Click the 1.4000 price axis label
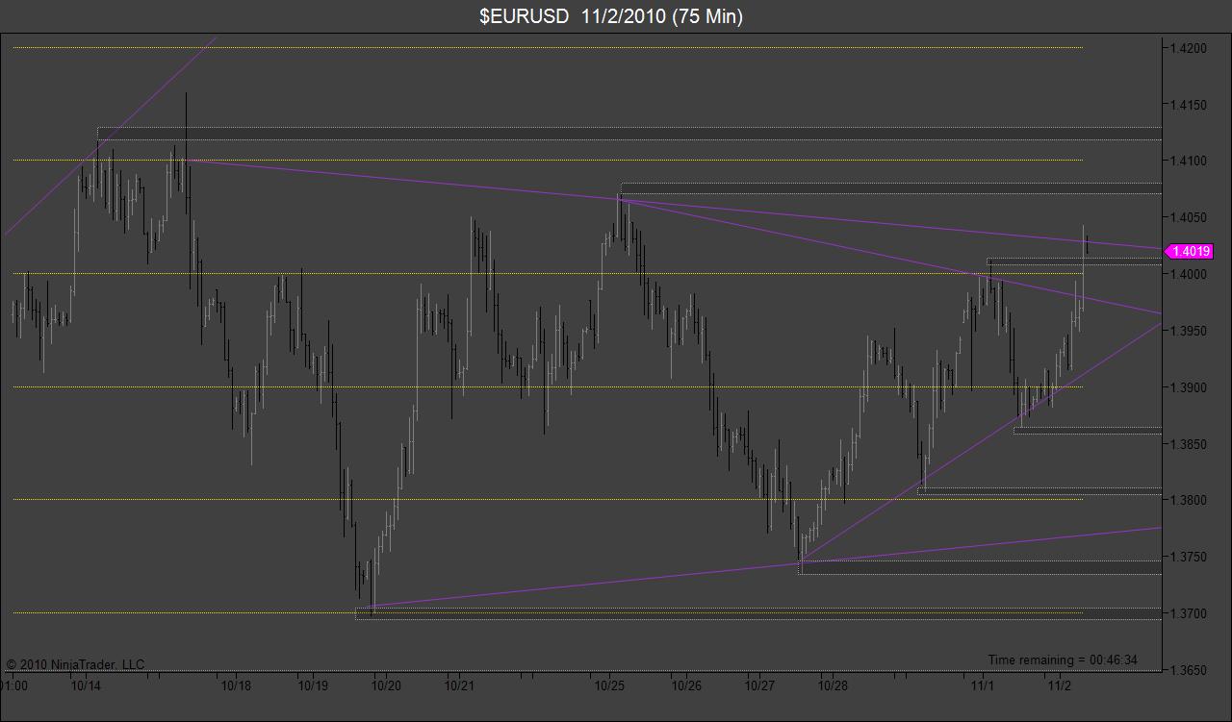 (x=1187, y=274)
